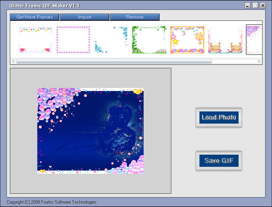Remove the selected frame with Remove

click(x=135, y=17)
